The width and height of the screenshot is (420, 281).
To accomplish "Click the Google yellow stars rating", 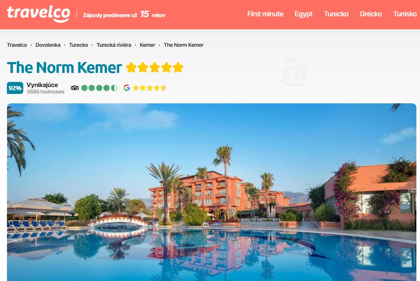I will pos(150,88).
